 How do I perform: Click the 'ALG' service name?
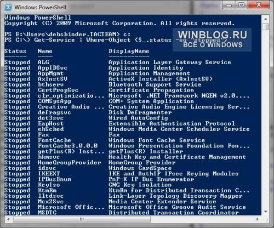43,62
